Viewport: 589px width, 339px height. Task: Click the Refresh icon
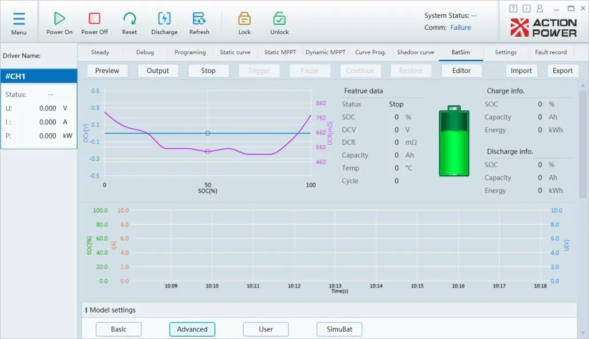(x=199, y=18)
